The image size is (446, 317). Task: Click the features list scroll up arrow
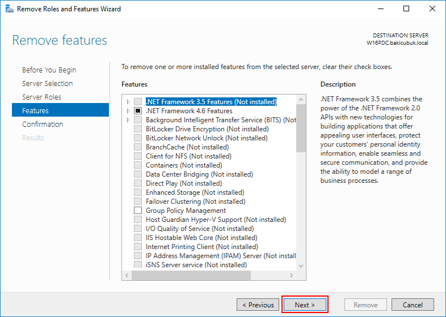(301, 100)
